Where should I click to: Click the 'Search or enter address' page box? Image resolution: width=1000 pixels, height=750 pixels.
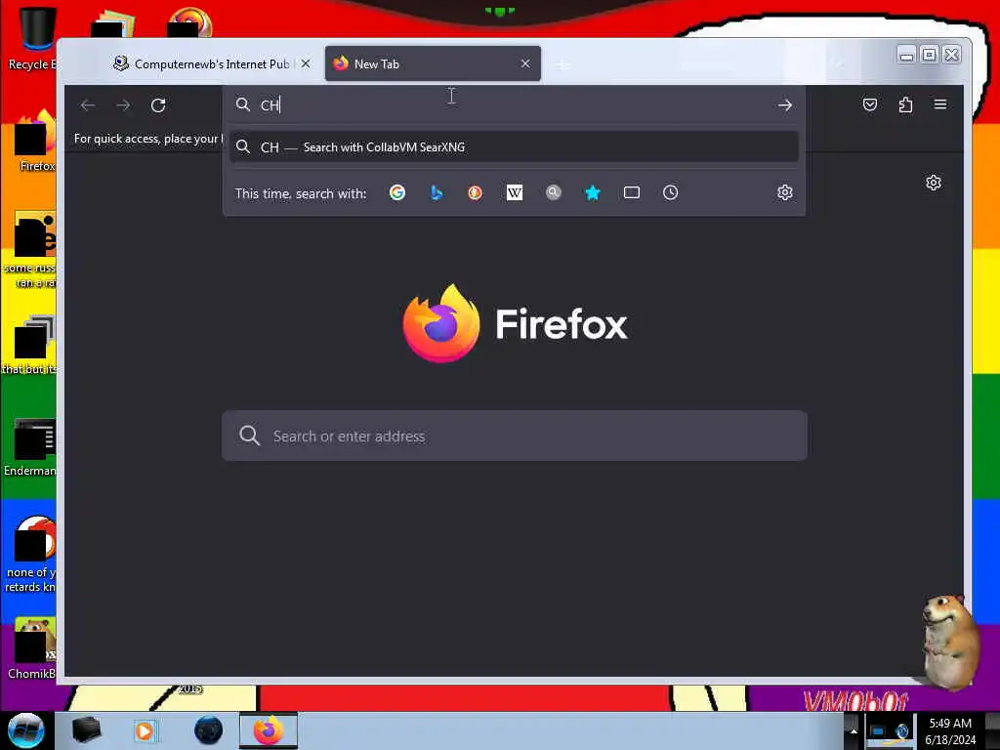tap(515, 437)
